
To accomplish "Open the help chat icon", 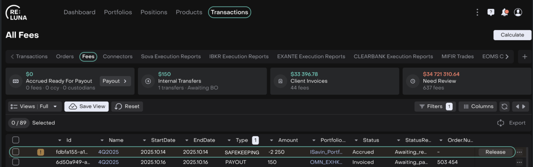I will pos(491,12).
